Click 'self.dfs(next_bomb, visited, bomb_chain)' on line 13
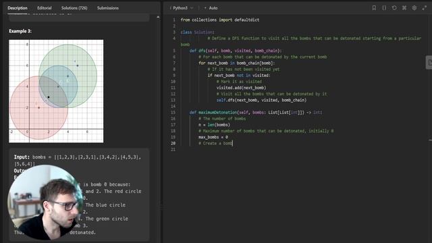The width and height of the screenshot is (432, 243). point(261,100)
